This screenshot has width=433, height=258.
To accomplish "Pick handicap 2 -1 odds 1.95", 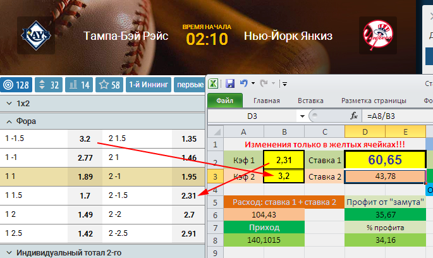I will pyautogui.click(x=189, y=176).
